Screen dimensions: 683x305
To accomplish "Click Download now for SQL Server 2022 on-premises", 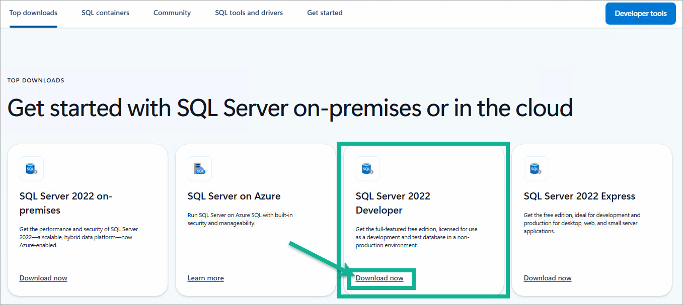I will pyautogui.click(x=43, y=278).
